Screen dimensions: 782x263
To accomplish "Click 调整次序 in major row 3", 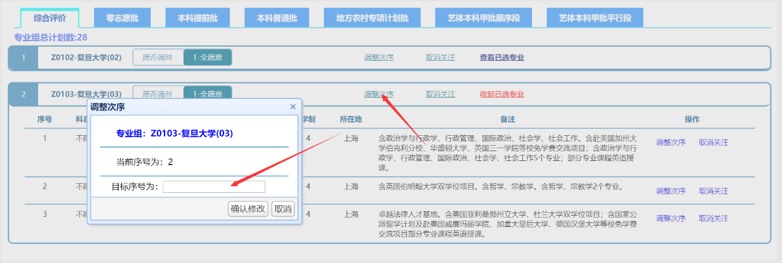I will [x=671, y=218].
